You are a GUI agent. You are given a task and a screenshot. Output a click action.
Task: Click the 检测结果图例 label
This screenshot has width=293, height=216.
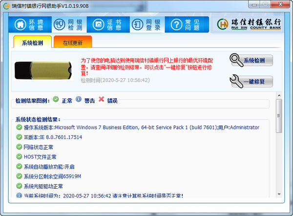coord(33,101)
